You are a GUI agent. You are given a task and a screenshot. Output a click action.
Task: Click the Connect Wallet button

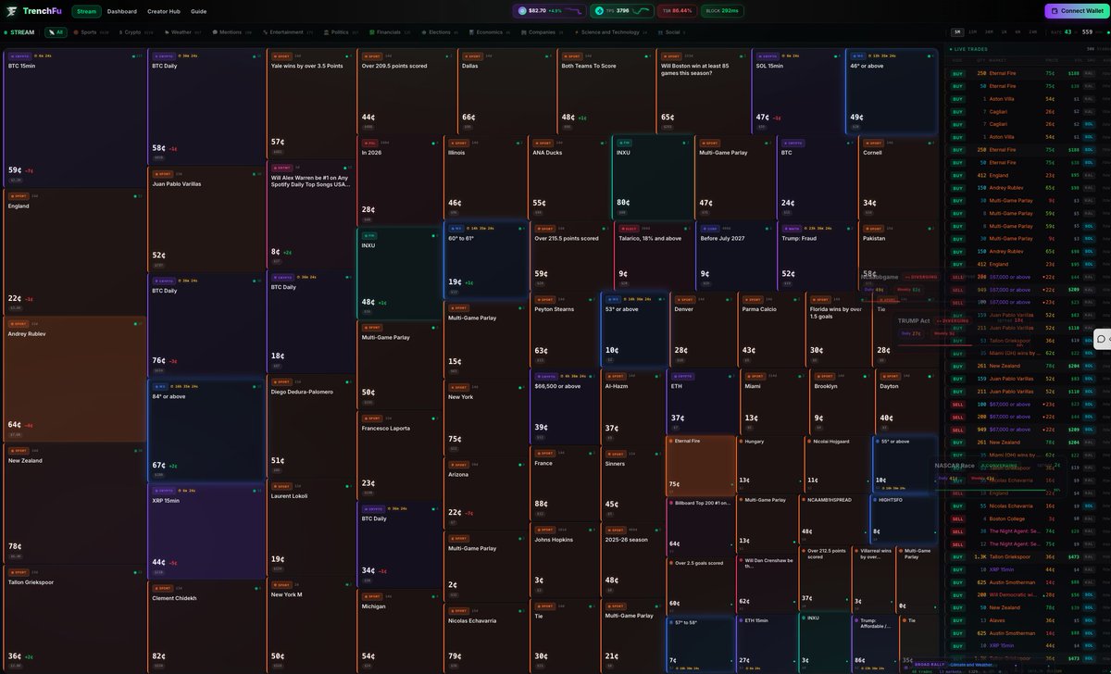tap(1077, 11)
